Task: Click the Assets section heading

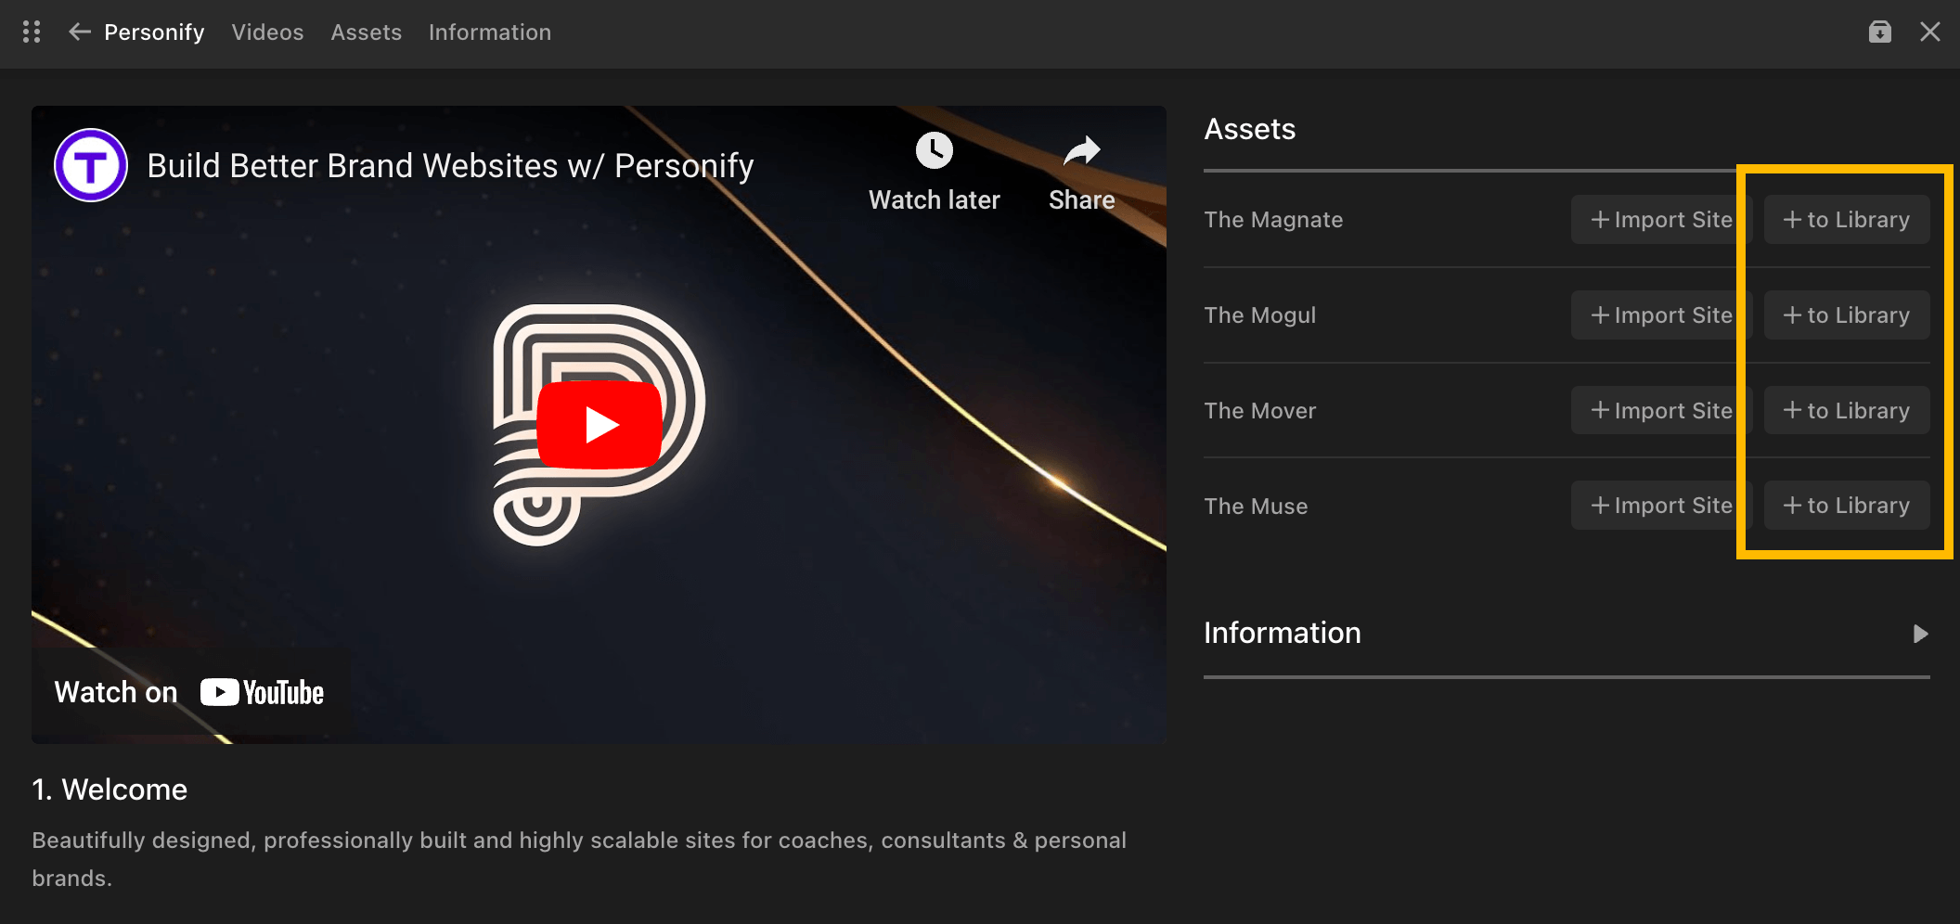Action: click(x=1249, y=129)
